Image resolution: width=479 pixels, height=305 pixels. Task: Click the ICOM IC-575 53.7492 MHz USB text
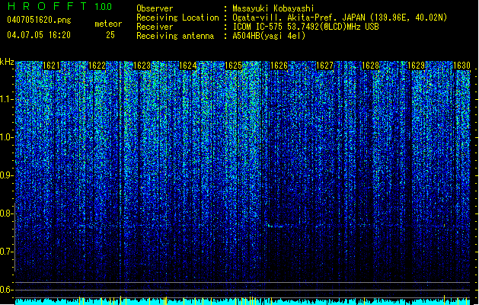tap(306, 27)
